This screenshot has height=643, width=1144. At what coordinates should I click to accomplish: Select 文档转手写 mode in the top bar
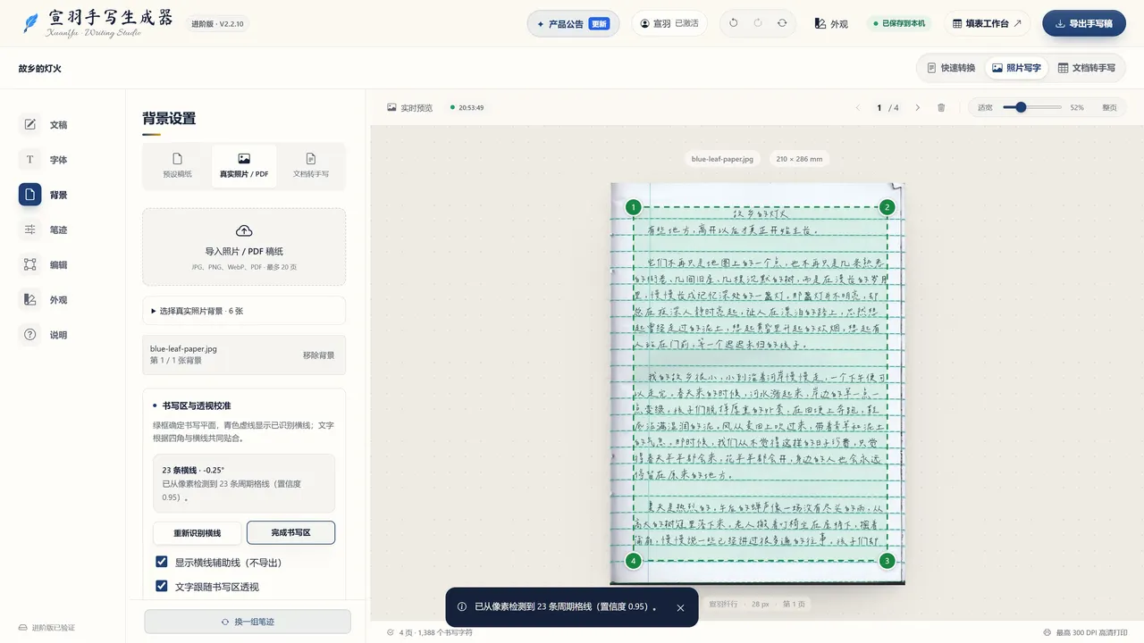(x=1087, y=68)
